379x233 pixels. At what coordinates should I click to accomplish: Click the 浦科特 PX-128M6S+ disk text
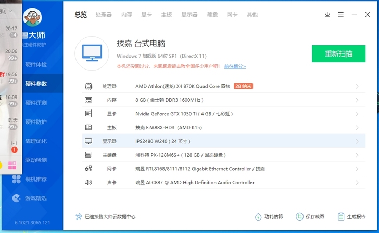(x=181, y=155)
